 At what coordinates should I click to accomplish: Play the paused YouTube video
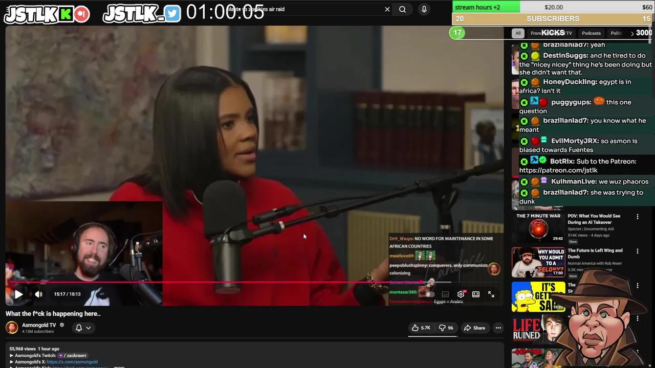[18, 294]
